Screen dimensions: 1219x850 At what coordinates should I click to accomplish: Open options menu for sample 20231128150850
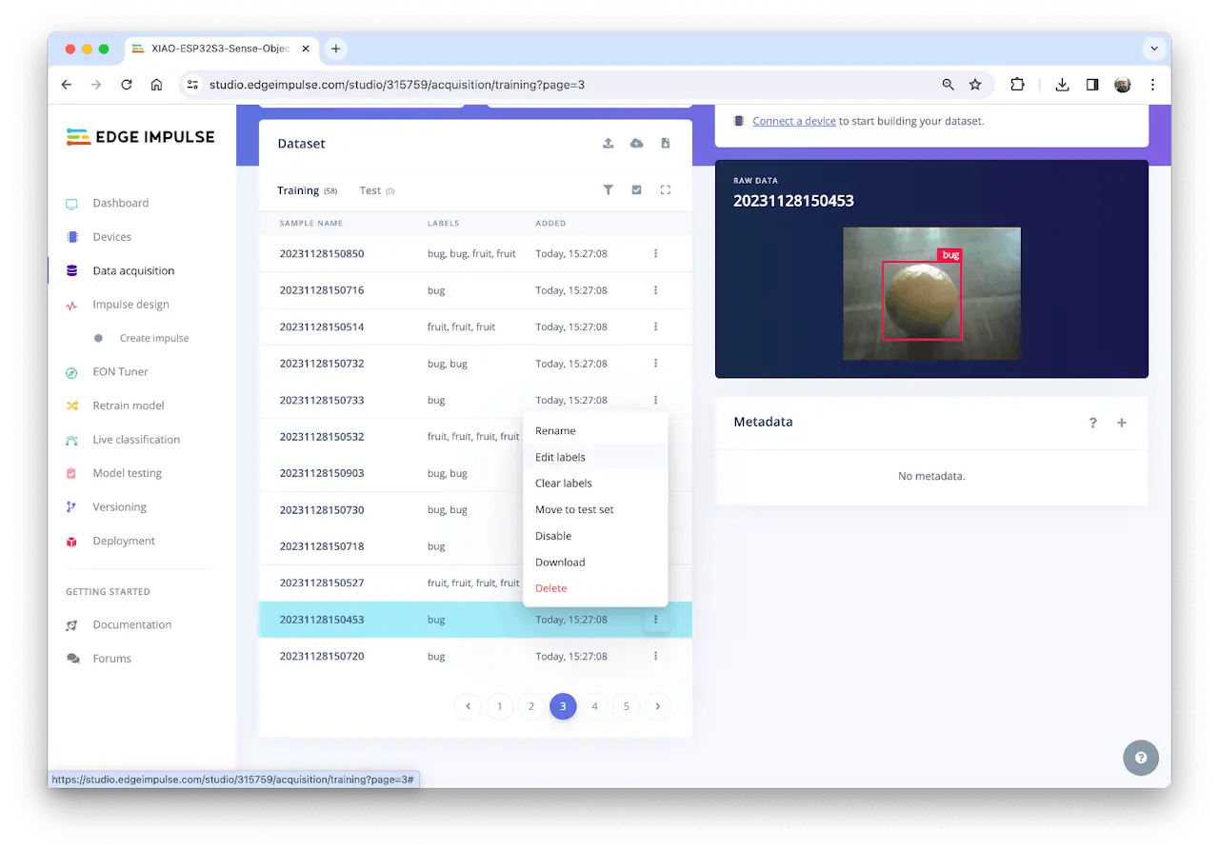(655, 254)
